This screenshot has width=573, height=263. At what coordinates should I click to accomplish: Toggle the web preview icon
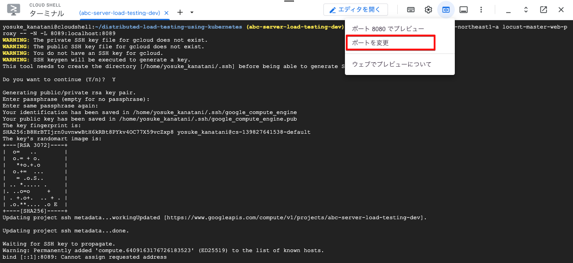pos(446,10)
